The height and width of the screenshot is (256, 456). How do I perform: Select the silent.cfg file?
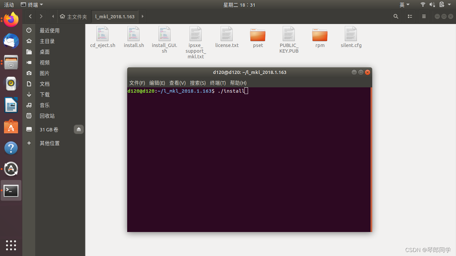351,37
